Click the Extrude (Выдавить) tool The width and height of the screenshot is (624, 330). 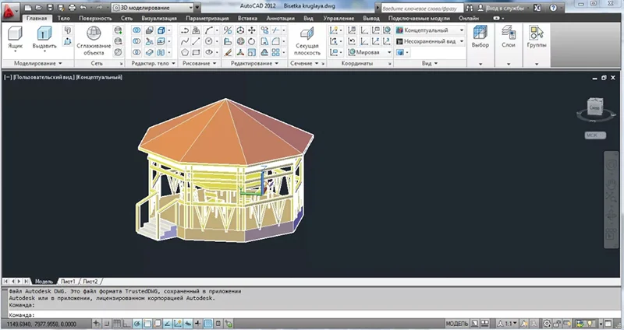point(45,33)
